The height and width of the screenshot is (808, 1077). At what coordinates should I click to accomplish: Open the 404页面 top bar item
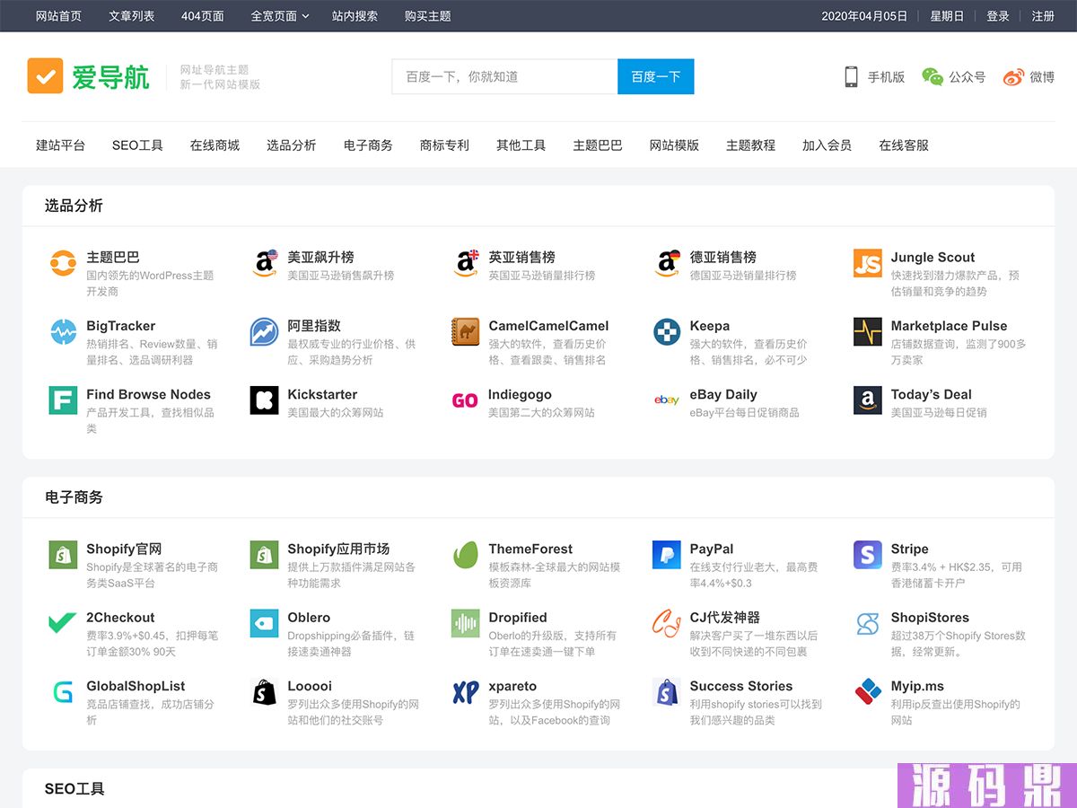pos(203,16)
